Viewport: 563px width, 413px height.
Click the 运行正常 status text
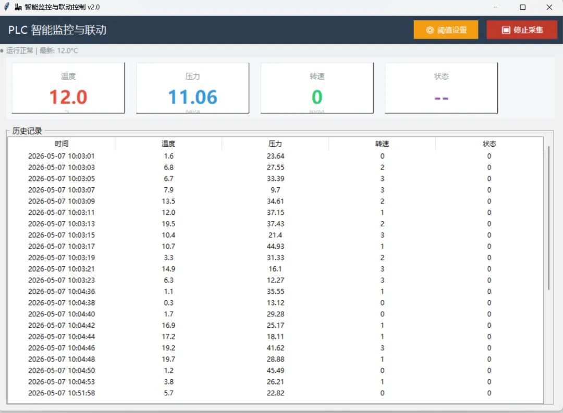pyautogui.click(x=20, y=50)
